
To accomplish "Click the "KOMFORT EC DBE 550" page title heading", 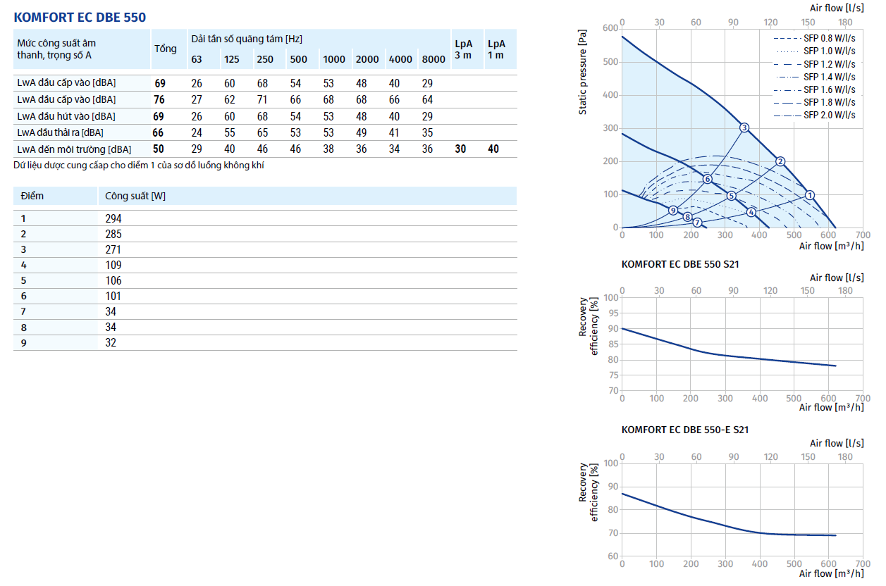I will click(x=80, y=17).
